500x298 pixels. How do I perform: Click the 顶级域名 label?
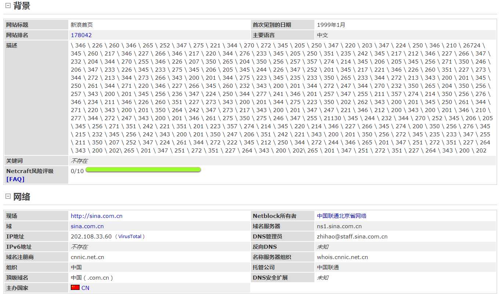[17, 278]
